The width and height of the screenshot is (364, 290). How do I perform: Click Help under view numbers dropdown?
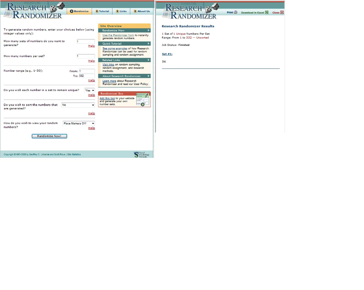point(92,128)
